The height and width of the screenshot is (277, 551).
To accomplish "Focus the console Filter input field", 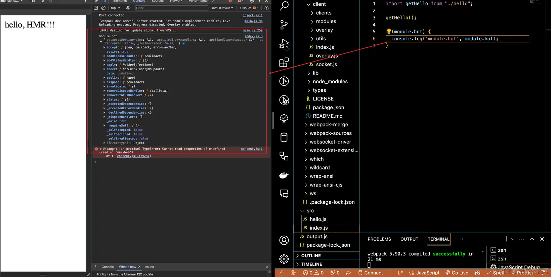I will pyautogui.click(x=171, y=8).
